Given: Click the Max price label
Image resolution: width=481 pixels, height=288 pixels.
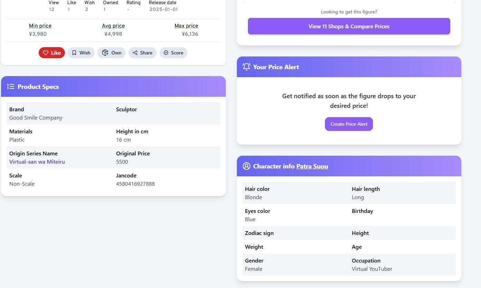Looking at the screenshot, I should point(186,25).
